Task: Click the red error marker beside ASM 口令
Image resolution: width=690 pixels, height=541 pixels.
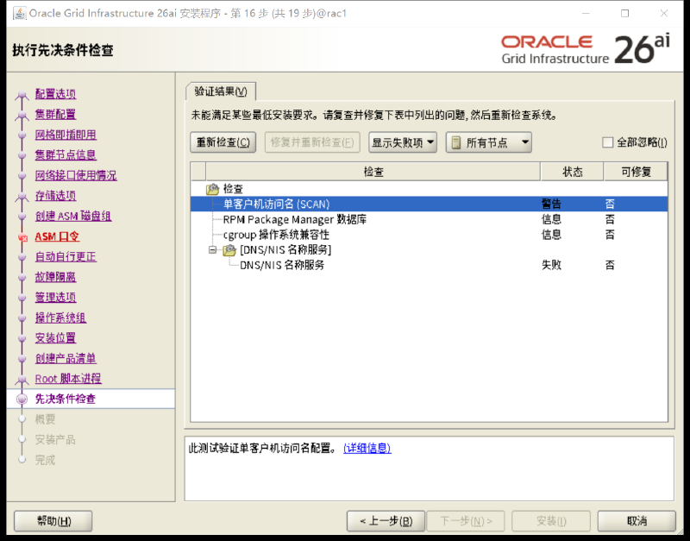Action: pyautogui.click(x=23, y=237)
